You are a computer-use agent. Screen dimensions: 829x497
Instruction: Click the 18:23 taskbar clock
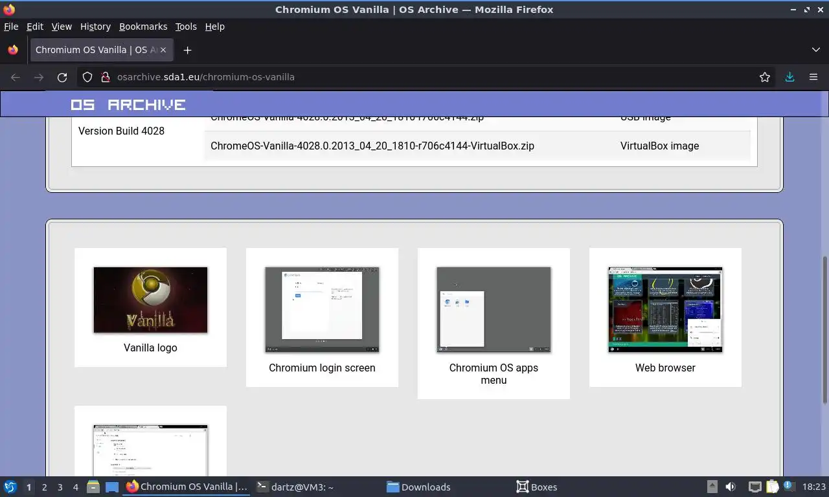[x=813, y=487]
